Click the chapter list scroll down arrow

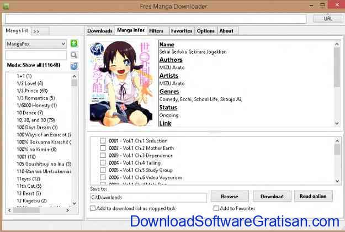337,181
